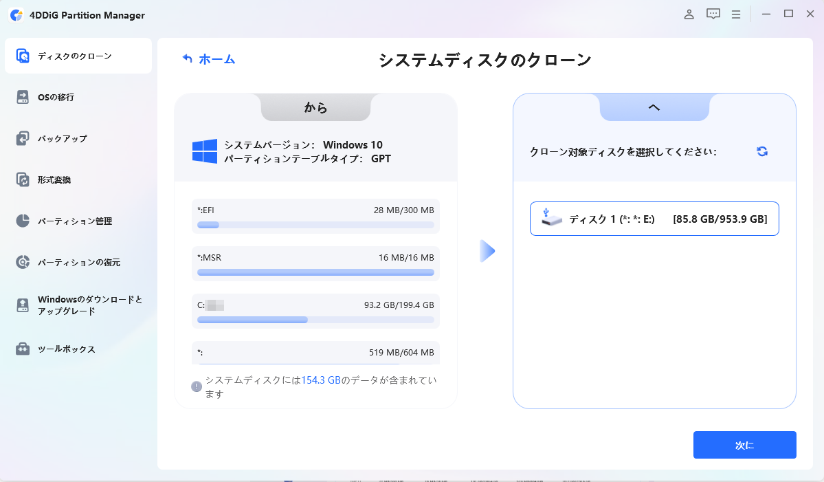Click the toolbox sidebar icon
Screen dimensions: 824x482
(23, 349)
